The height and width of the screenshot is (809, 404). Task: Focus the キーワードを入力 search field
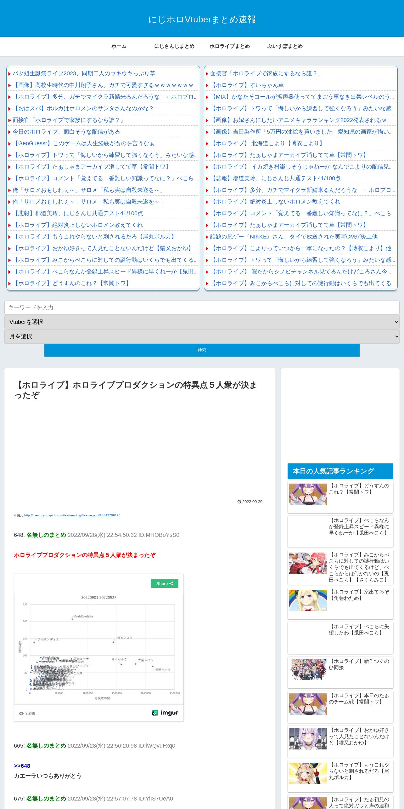click(202, 307)
